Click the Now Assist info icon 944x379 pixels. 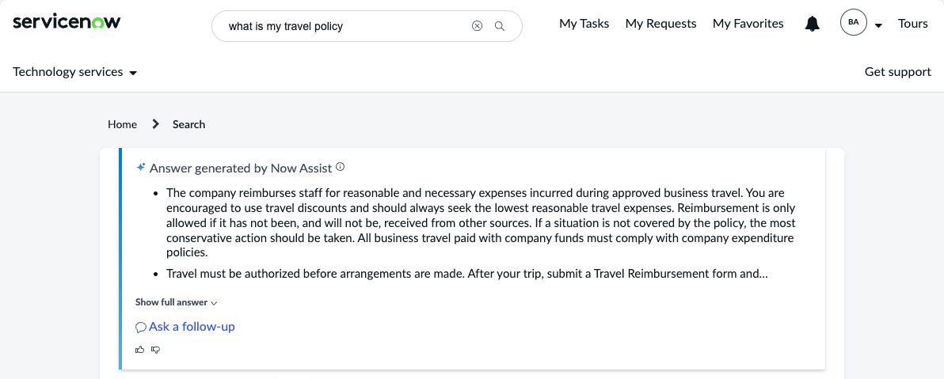(x=341, y=167)
